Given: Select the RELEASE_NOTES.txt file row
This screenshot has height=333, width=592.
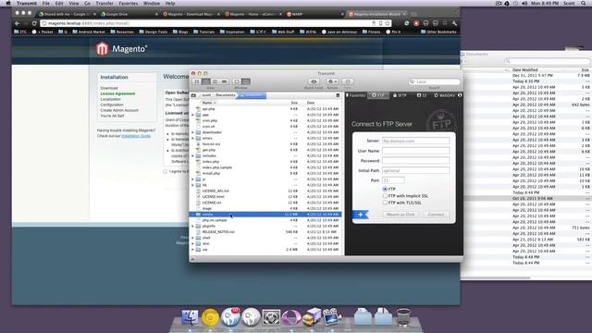Looking at the screenshot, I should coord(265,232).
